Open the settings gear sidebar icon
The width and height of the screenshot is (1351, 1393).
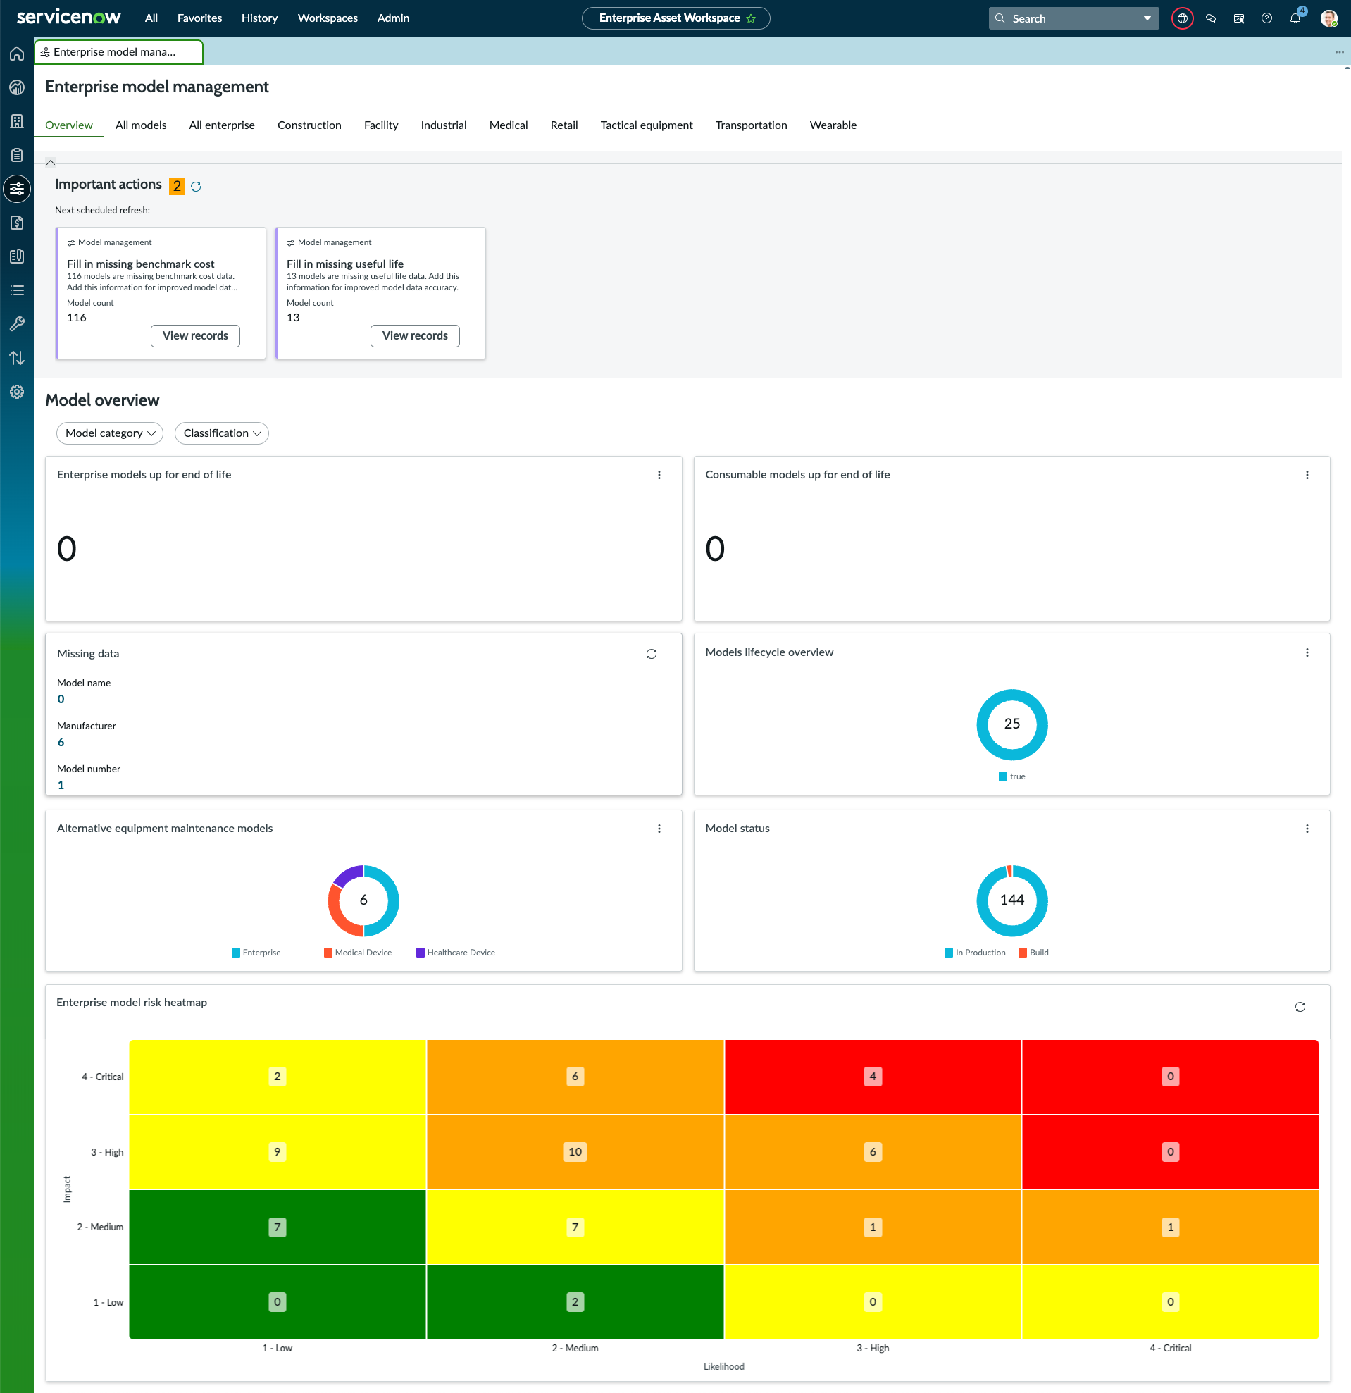pyautogui.click(x=17, y=392)
